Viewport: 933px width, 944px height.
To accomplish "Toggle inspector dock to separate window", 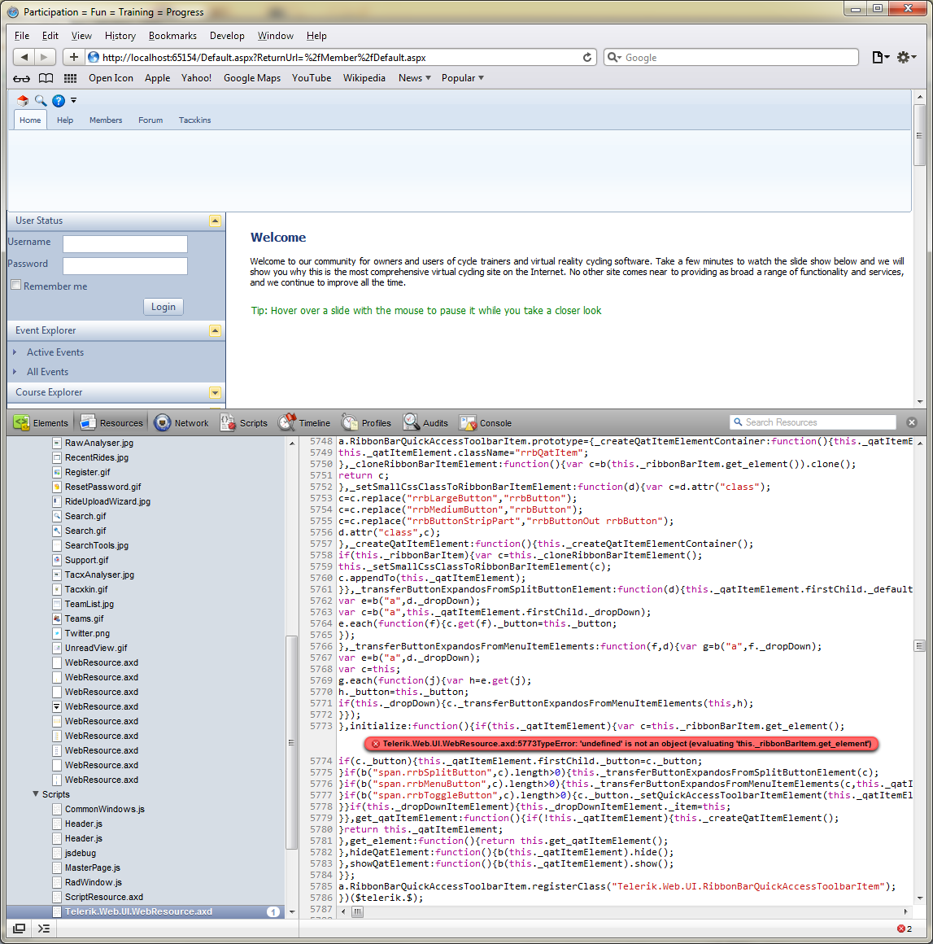I will [x=19, y=929].
